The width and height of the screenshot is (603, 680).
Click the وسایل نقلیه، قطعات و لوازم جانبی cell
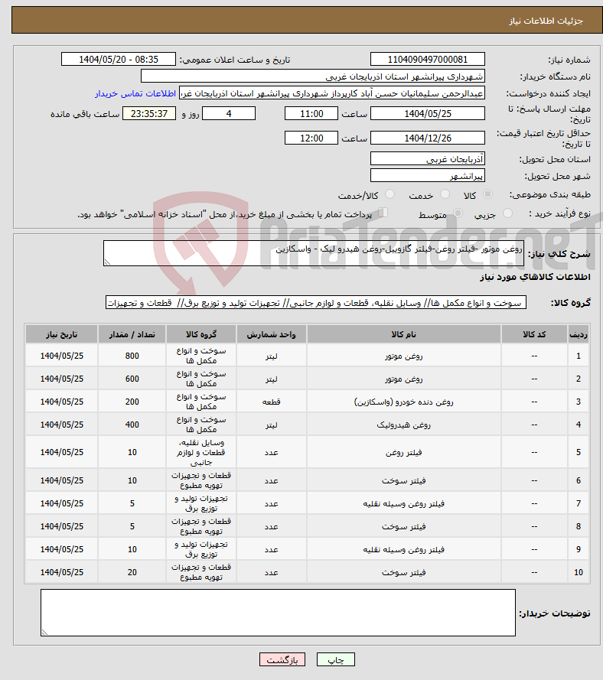point(201,452)
